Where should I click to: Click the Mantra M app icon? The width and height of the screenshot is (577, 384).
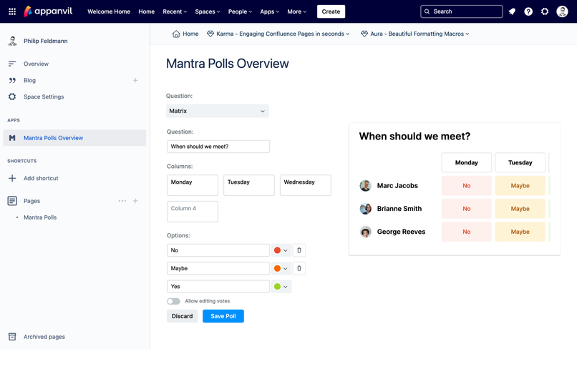12,138
